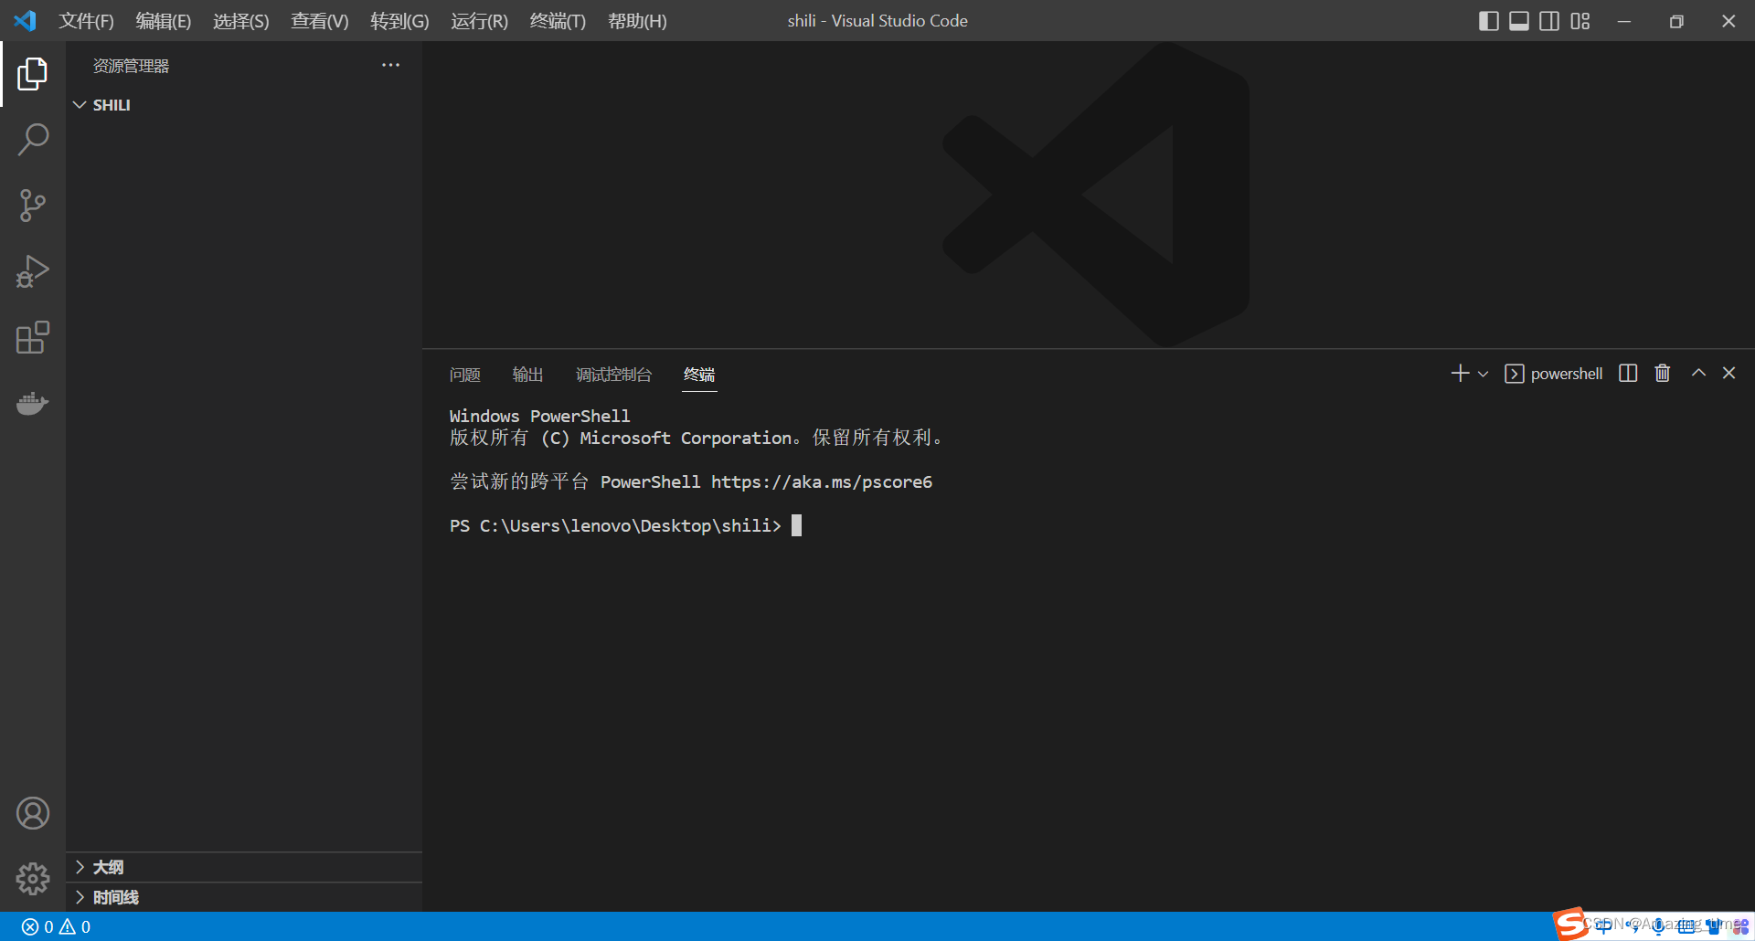The image size is (1755, 941).
Task: Expand the 大纲 outline section
Action: 244,867
